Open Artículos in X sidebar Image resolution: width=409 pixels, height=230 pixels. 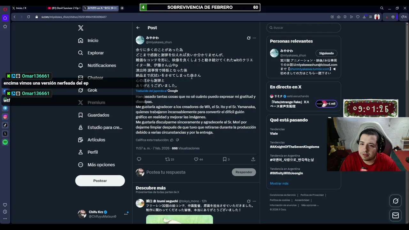[x=92, y=140]
